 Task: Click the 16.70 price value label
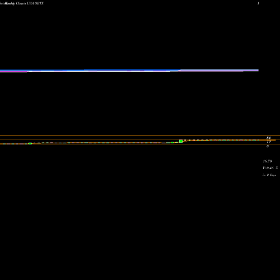point(267,161)
